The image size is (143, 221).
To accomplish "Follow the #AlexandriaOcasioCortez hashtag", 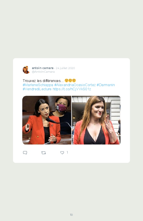I will (75, 85).
